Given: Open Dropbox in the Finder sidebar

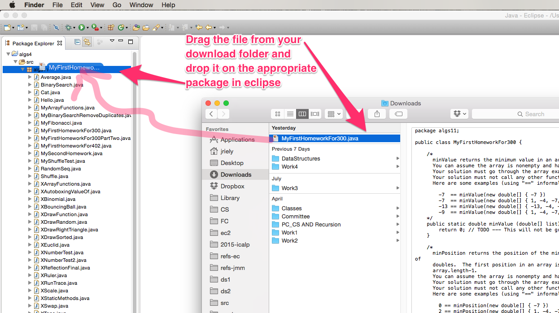Looking at the screenshot, I should click(232, 186).
